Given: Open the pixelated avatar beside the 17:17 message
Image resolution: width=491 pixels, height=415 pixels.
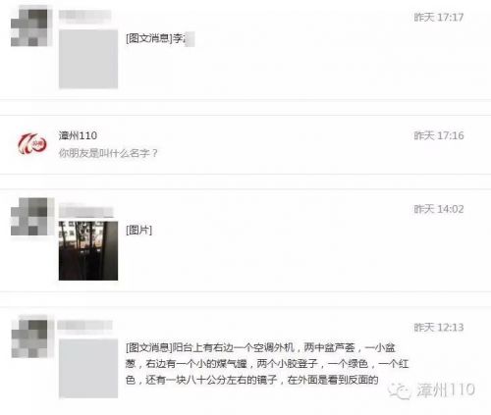Looking at the screenshot, I should 31,27.
